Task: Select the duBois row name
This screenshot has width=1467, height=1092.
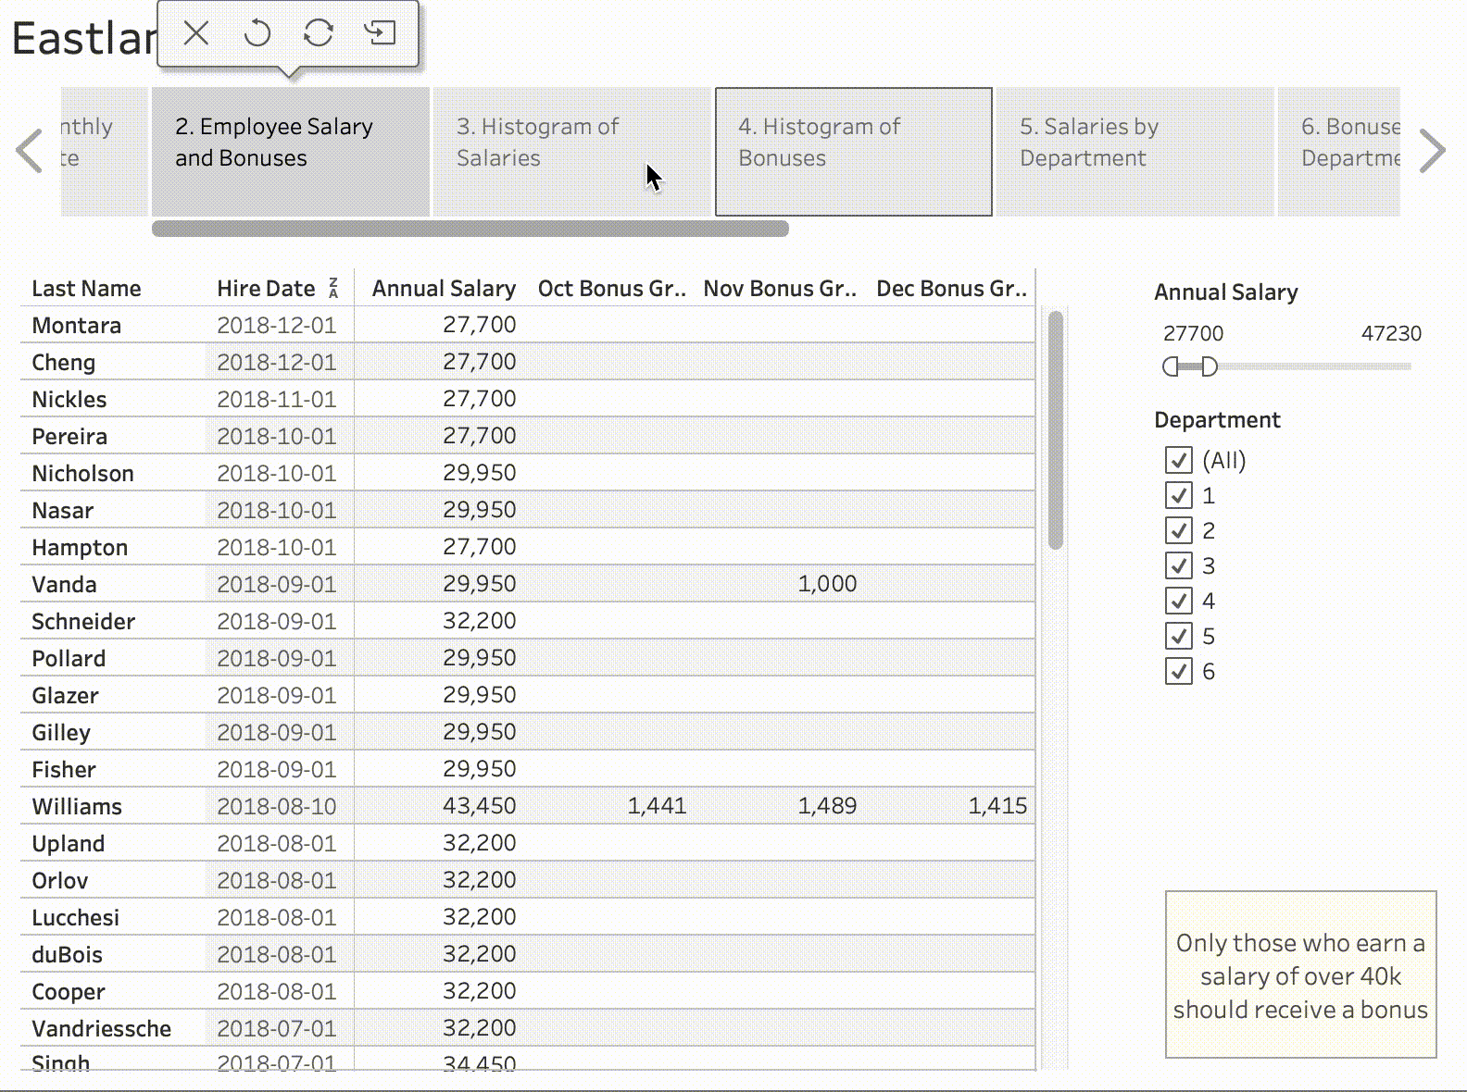Action: point(67,955)
